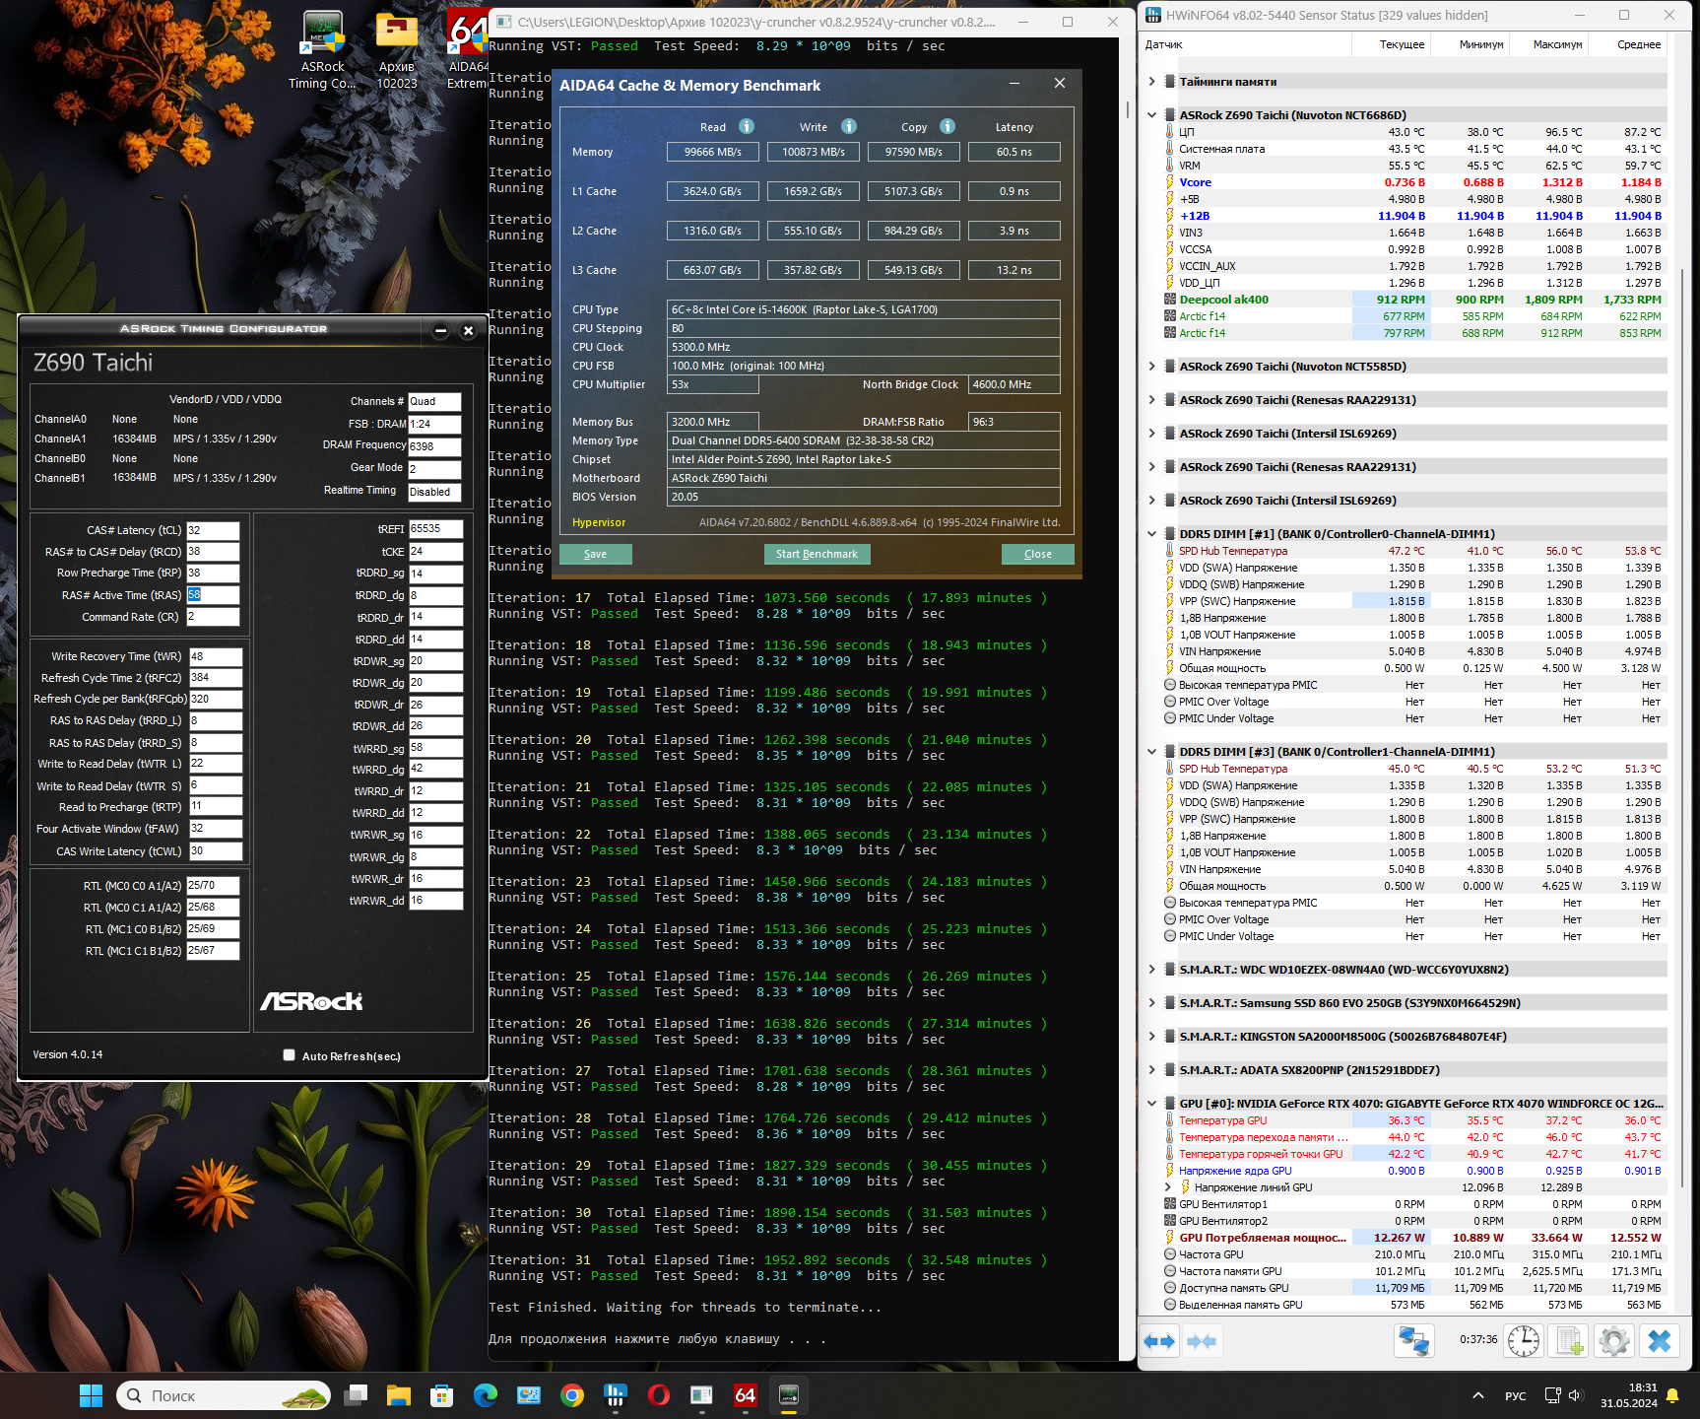Viewport: 1700px width, 1419px height.
Task: Click the Windows taskbar search box
Action: pyautogui.click(x=225, y=1395)
